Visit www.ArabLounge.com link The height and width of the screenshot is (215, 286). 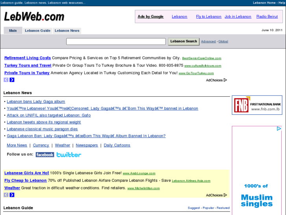pos(139,173)
